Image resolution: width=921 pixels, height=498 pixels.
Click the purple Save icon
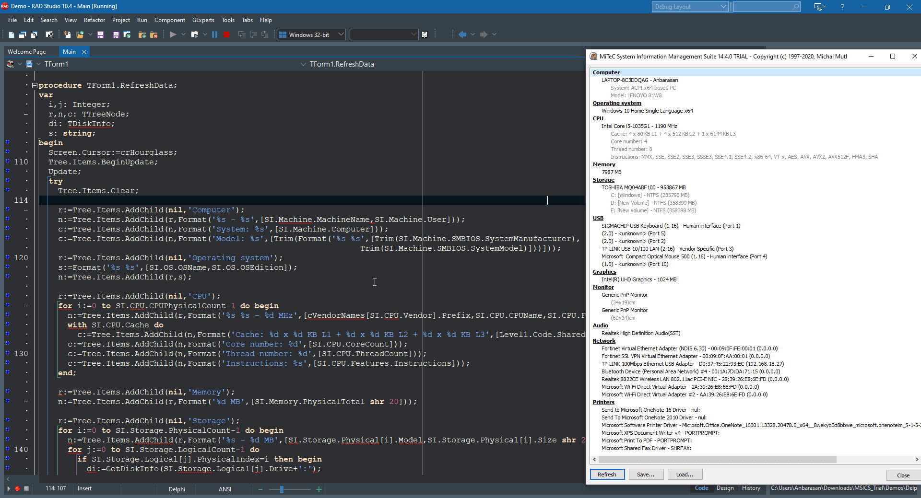(x=100, y=35)
